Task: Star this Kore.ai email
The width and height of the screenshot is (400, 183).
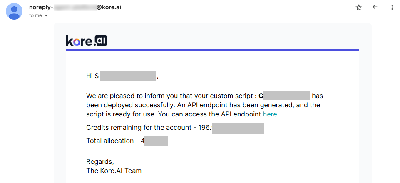Action: click(359, 7)
